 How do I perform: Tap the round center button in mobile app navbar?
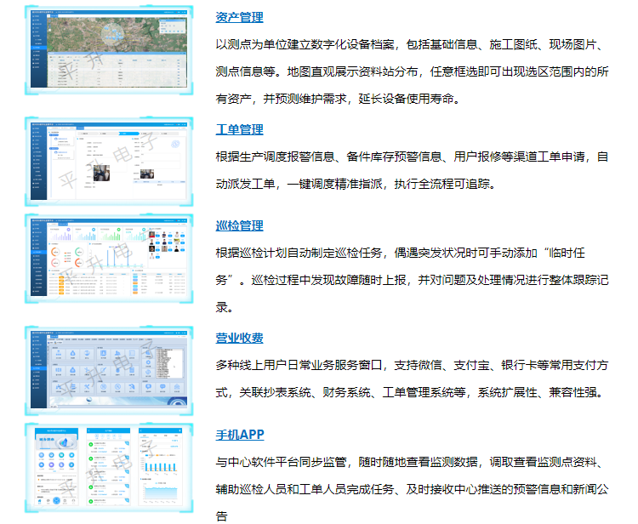[x=58, y=499]
